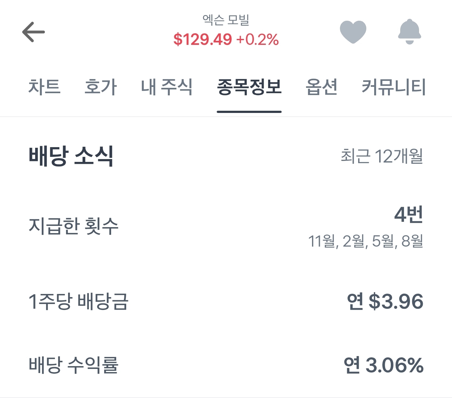Tap the 11월, 2월, 5월, 8월 months text
The height and width of the screenshot is (400, 452).
(x=365, y=241)
